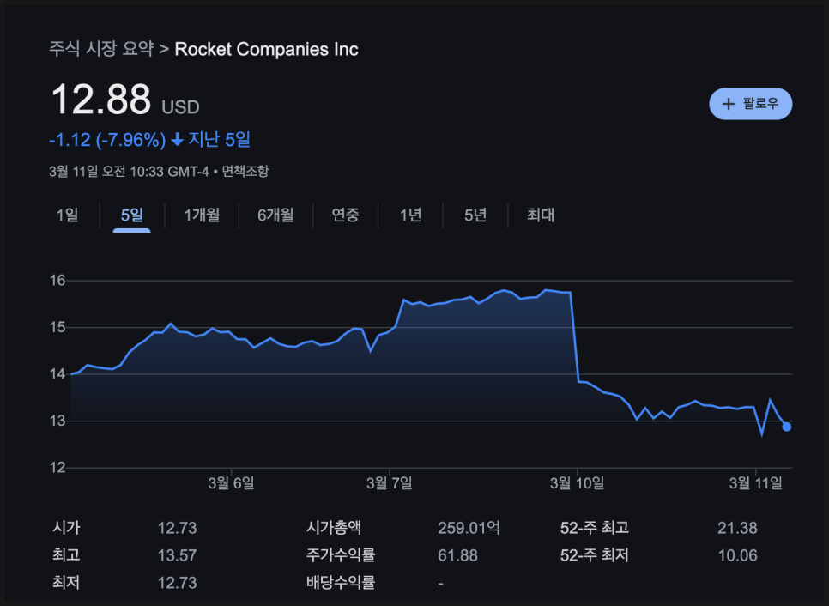Switch to the 1년 range tab
The height and width of the screenshot is (606, 829).
click(410, 215)
